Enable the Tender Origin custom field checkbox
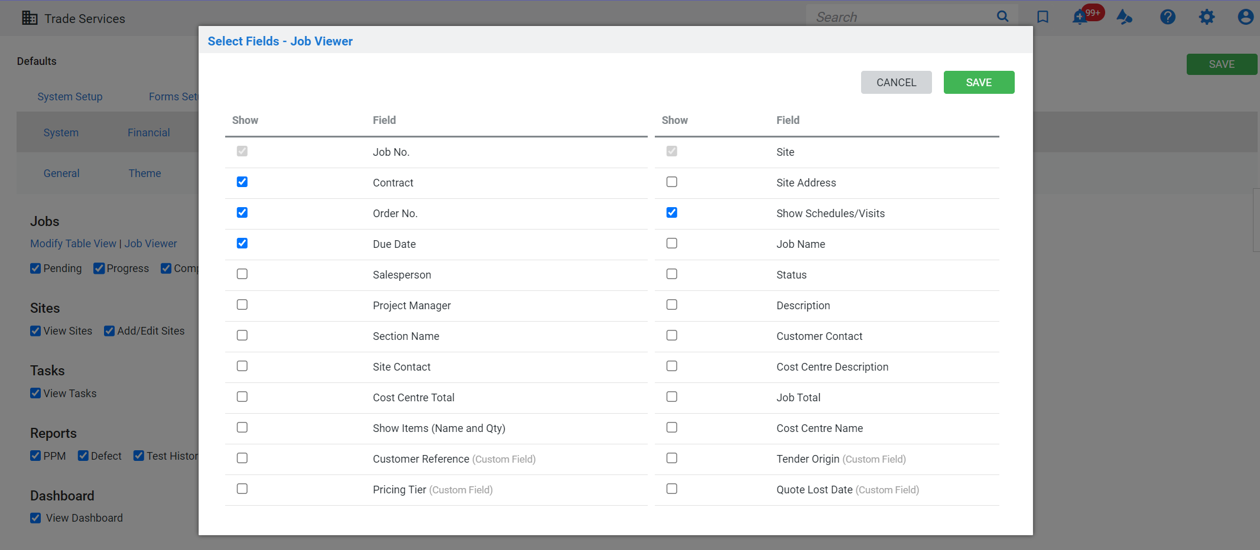 [x=672, y=458]
